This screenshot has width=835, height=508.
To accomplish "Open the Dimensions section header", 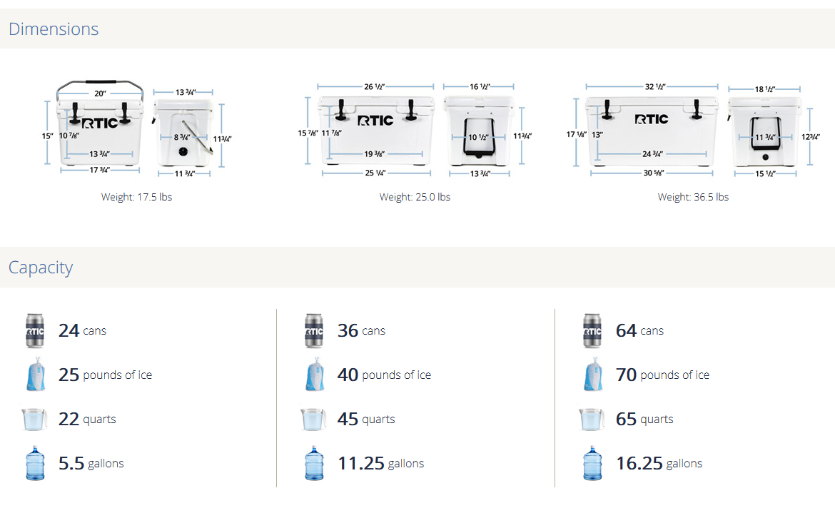I will pyautogui.click(x=54, y=29).
